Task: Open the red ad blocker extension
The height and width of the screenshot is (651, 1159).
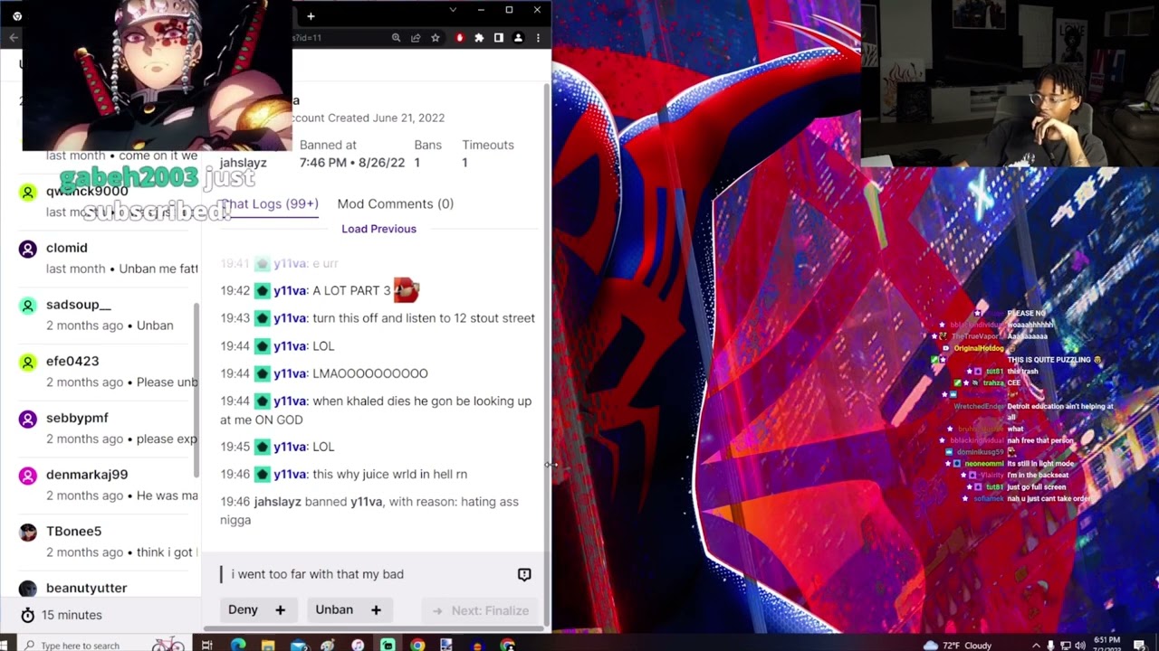Action: (x=460, y=38)
